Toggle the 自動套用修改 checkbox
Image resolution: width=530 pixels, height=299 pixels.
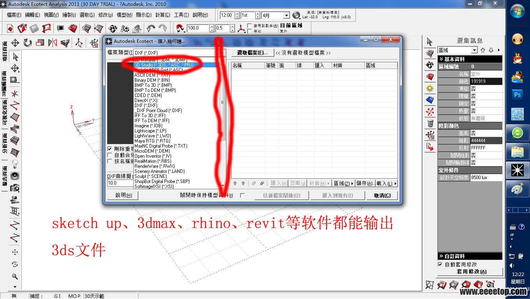pos(440,264)
